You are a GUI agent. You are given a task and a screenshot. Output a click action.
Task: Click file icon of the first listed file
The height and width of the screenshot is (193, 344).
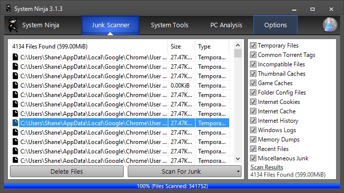point(15,57)
